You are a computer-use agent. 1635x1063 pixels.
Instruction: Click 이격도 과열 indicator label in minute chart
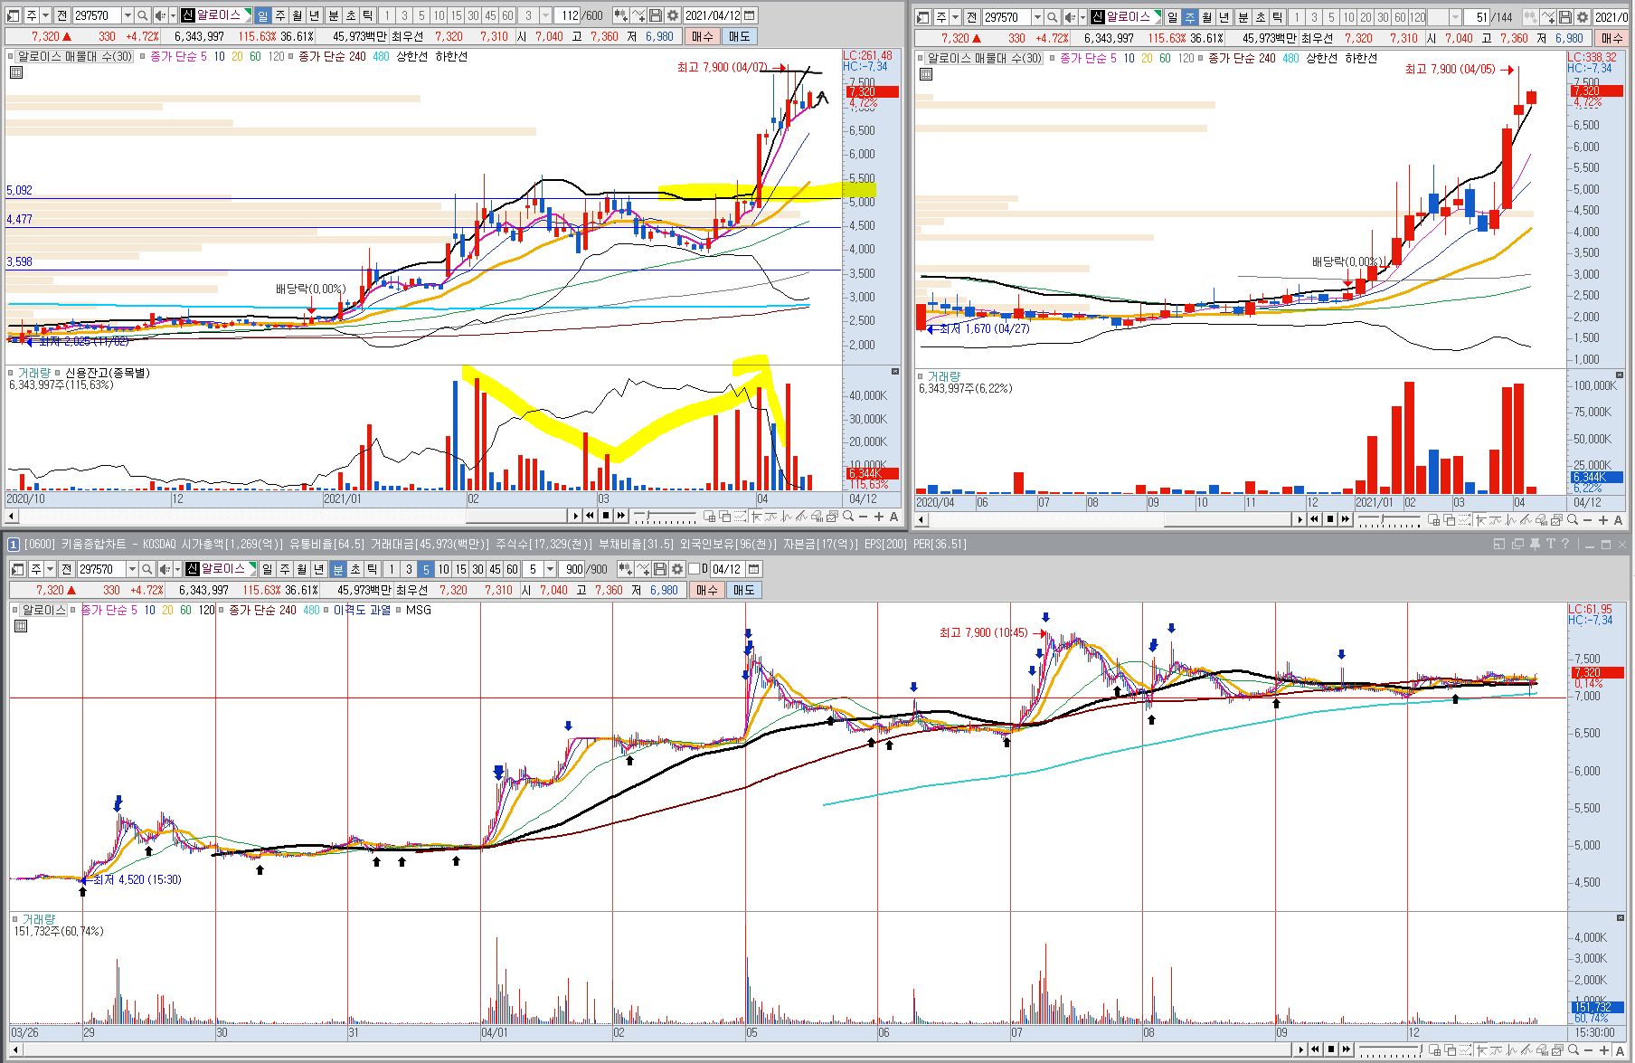point(362,610)
